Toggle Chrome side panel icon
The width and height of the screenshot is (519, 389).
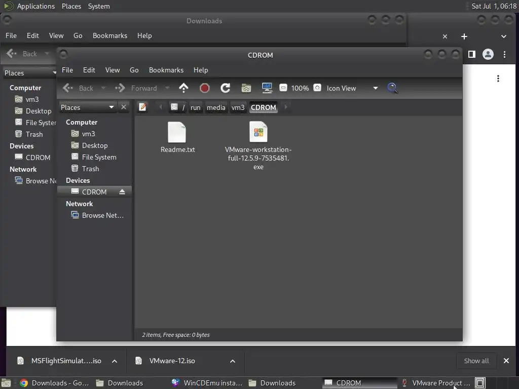pos(472,54)
